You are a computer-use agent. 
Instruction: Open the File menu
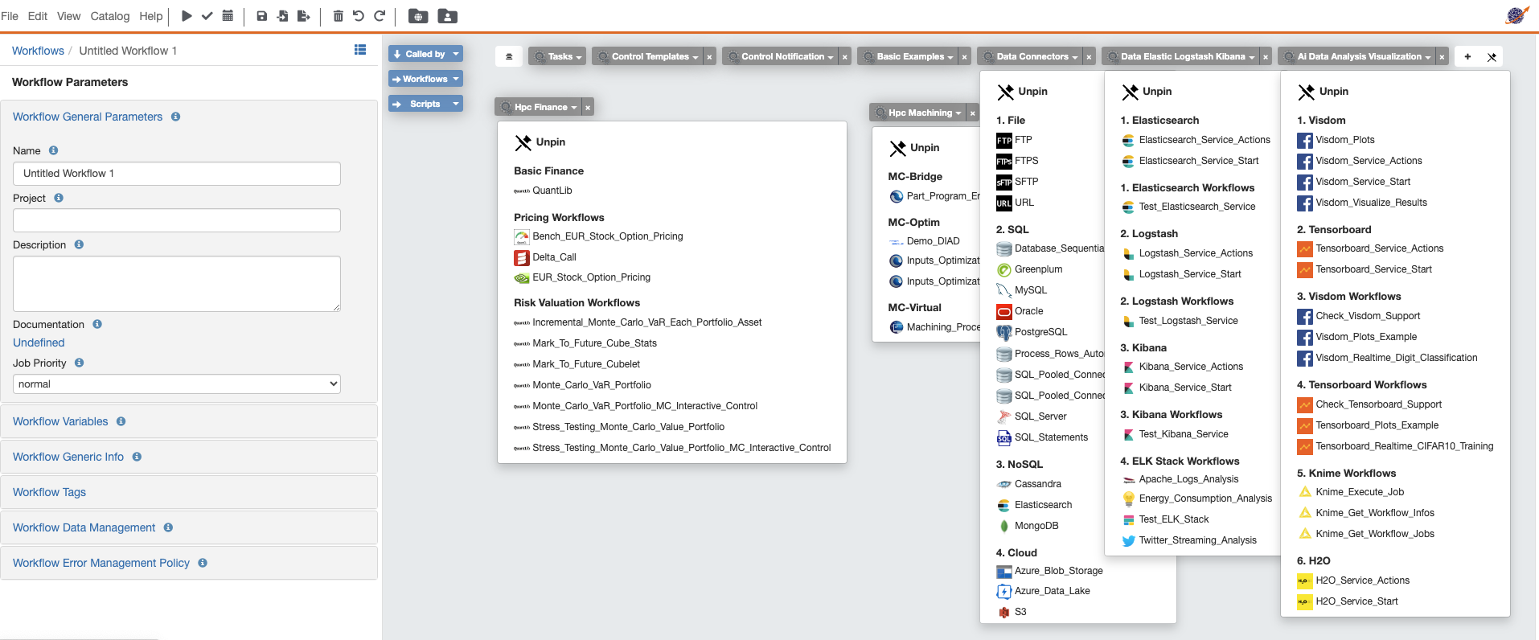click(x=10, y=16)
